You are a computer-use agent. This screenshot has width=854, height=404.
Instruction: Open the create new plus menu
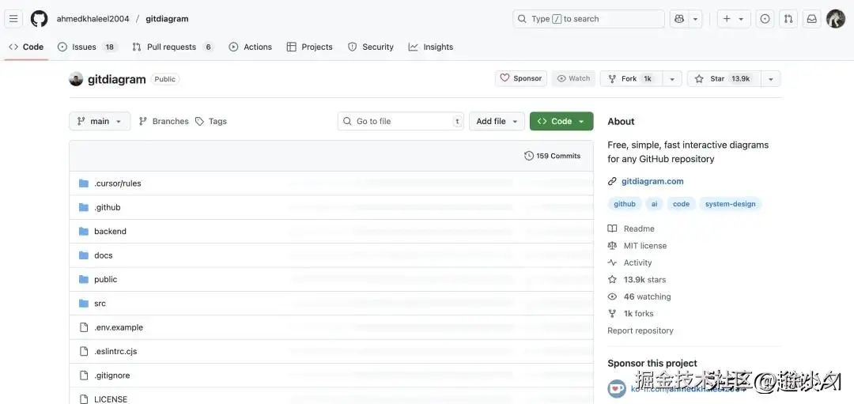(x=734, y=18)
